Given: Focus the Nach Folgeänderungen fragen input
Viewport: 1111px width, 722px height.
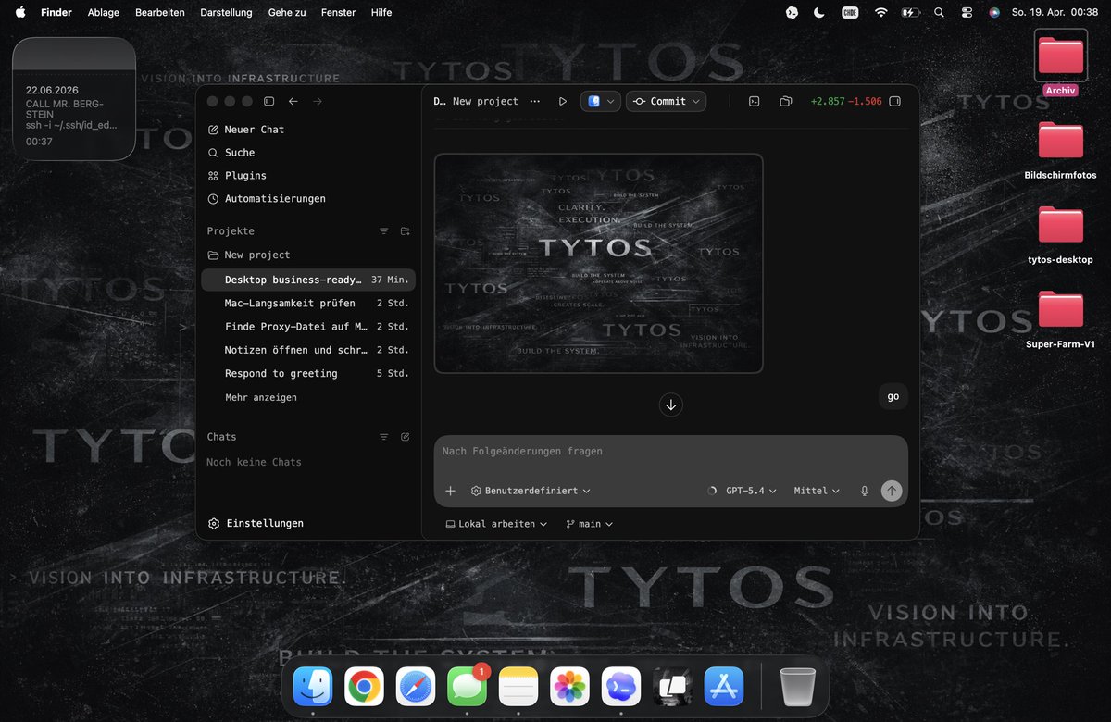Looking at the screenshot, I should 670,452.
